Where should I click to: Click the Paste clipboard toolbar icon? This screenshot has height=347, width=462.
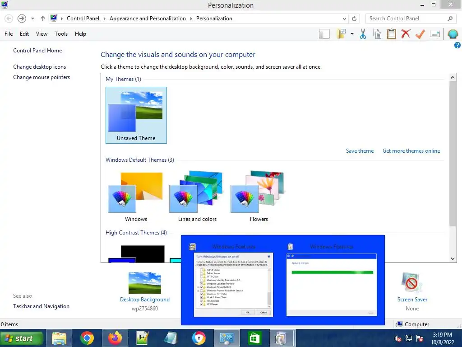[391, 34]
